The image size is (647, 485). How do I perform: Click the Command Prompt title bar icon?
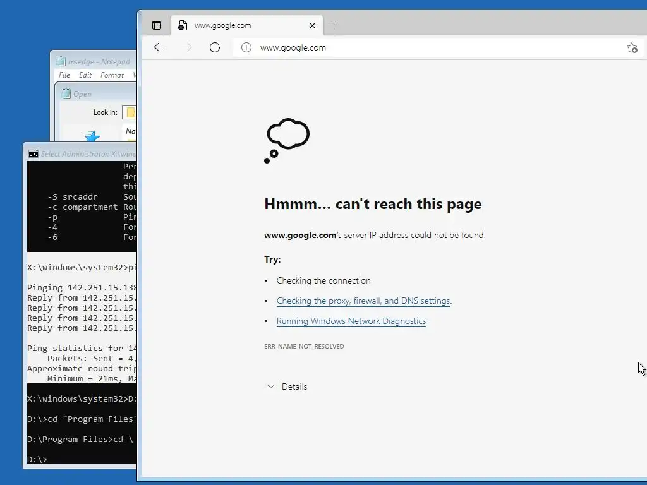coord(33,154)
